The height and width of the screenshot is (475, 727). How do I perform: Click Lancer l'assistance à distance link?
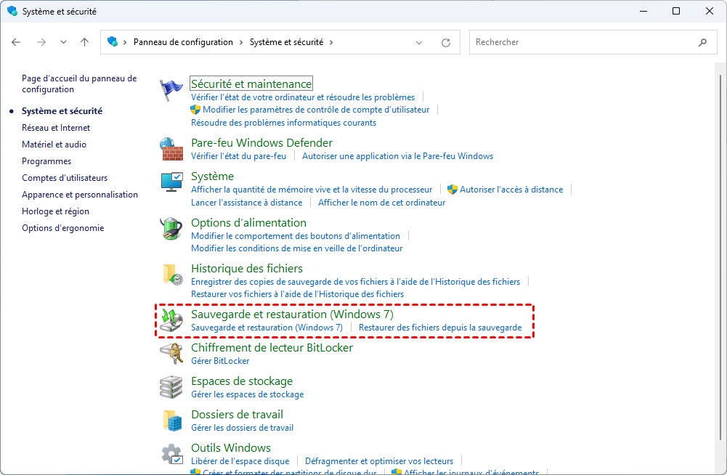point(246,203)
